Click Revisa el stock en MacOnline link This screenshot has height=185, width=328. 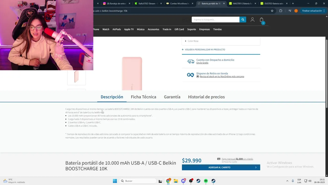222,77
